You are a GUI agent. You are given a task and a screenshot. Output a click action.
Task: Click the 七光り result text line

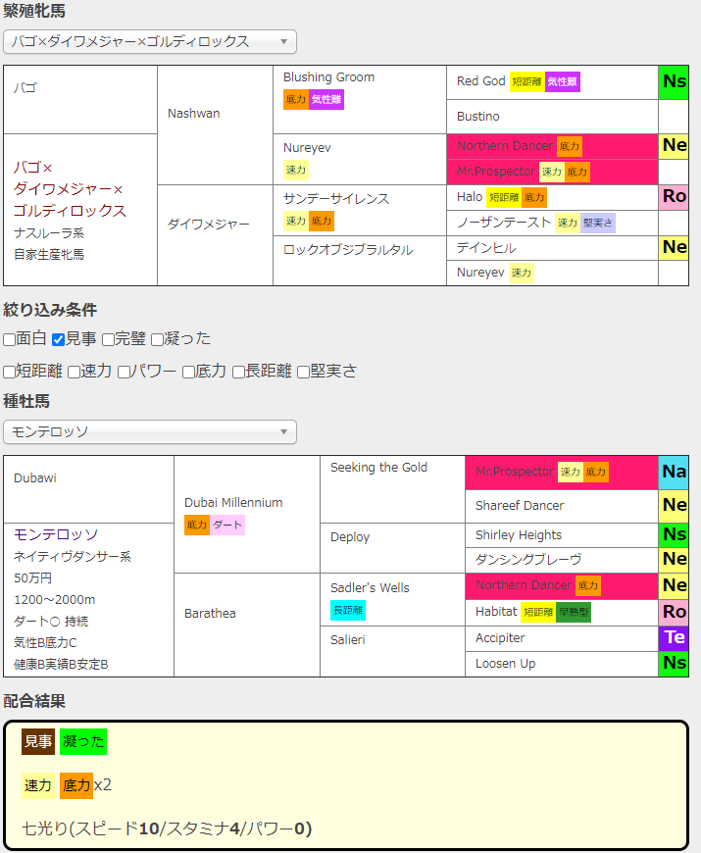[167, 828]
